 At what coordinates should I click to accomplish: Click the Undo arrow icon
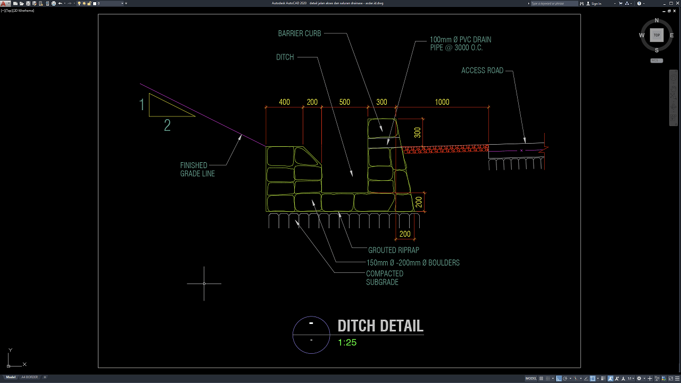60,3
